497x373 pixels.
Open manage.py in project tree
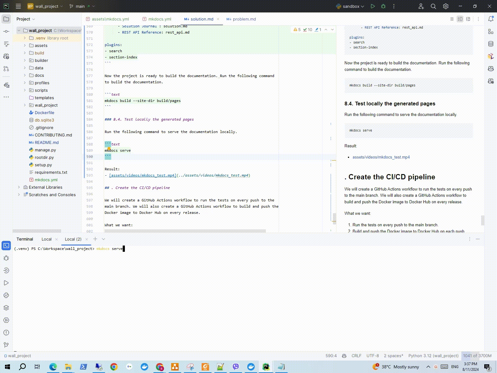click(x=45, y=150)
